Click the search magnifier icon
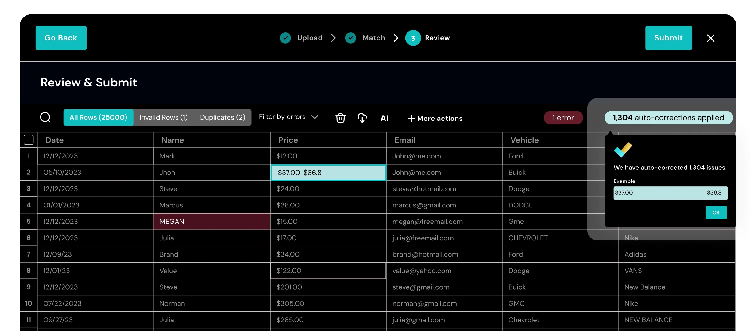Screen dimensions: 750x331 45,117
